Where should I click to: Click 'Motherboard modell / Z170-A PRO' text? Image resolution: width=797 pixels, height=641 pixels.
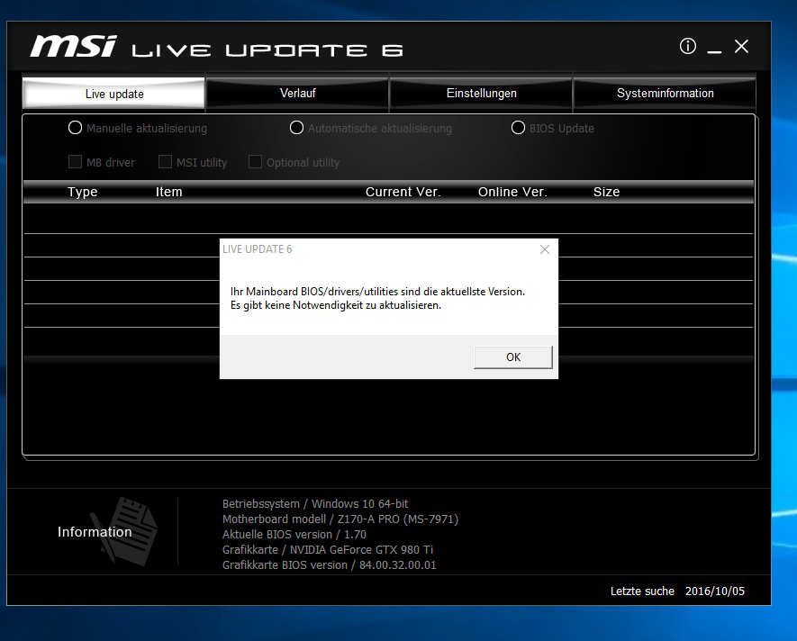pyautogui.click(x=340, y=519)
